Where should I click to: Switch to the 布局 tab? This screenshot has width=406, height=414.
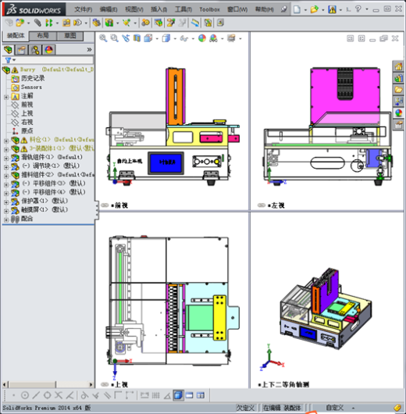pos(43,36)
